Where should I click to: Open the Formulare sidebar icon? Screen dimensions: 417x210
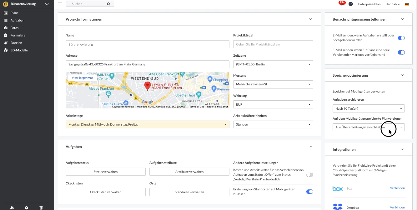[x=5, y=35]
